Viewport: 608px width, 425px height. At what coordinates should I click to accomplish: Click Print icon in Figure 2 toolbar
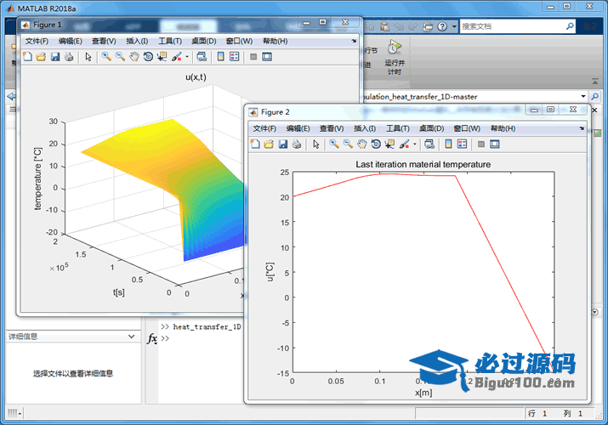(x=297, y=144)
